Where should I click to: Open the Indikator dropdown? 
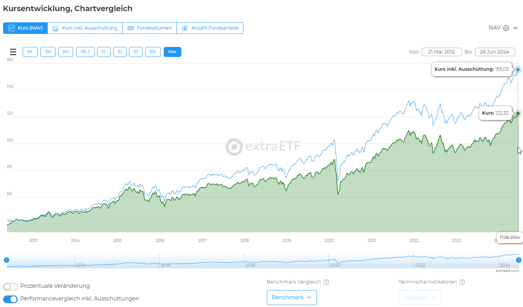[x=420, y=297]
